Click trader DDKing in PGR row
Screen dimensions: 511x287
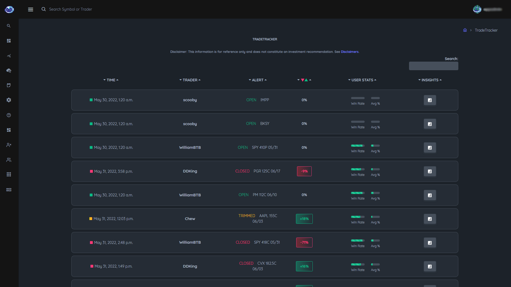pyautogui.click(x=190, y=171)
